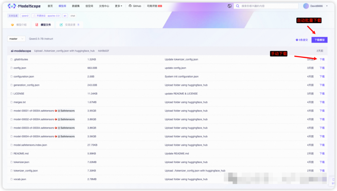
Task: Click the qwen2 tag
Action: (25, 16)
